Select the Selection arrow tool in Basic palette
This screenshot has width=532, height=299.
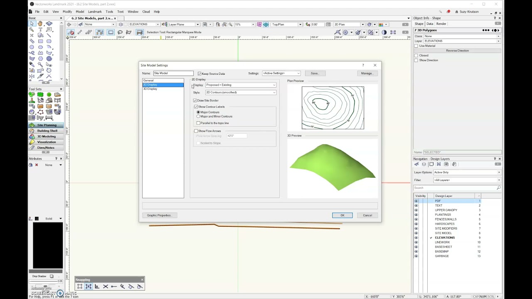pyautogui.click(x=32, y=24)
